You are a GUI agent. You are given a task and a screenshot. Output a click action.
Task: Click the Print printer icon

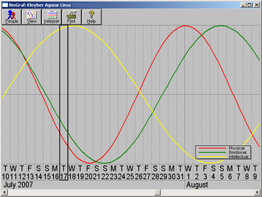coord(72,15)
